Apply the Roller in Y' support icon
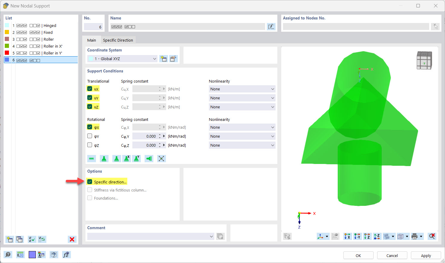The image size is (445, 263). click(136, 158)
